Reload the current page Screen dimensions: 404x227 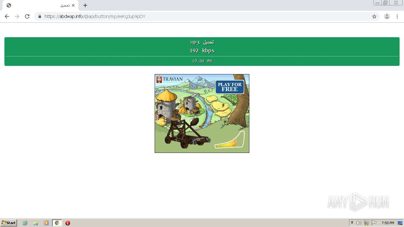27,16
